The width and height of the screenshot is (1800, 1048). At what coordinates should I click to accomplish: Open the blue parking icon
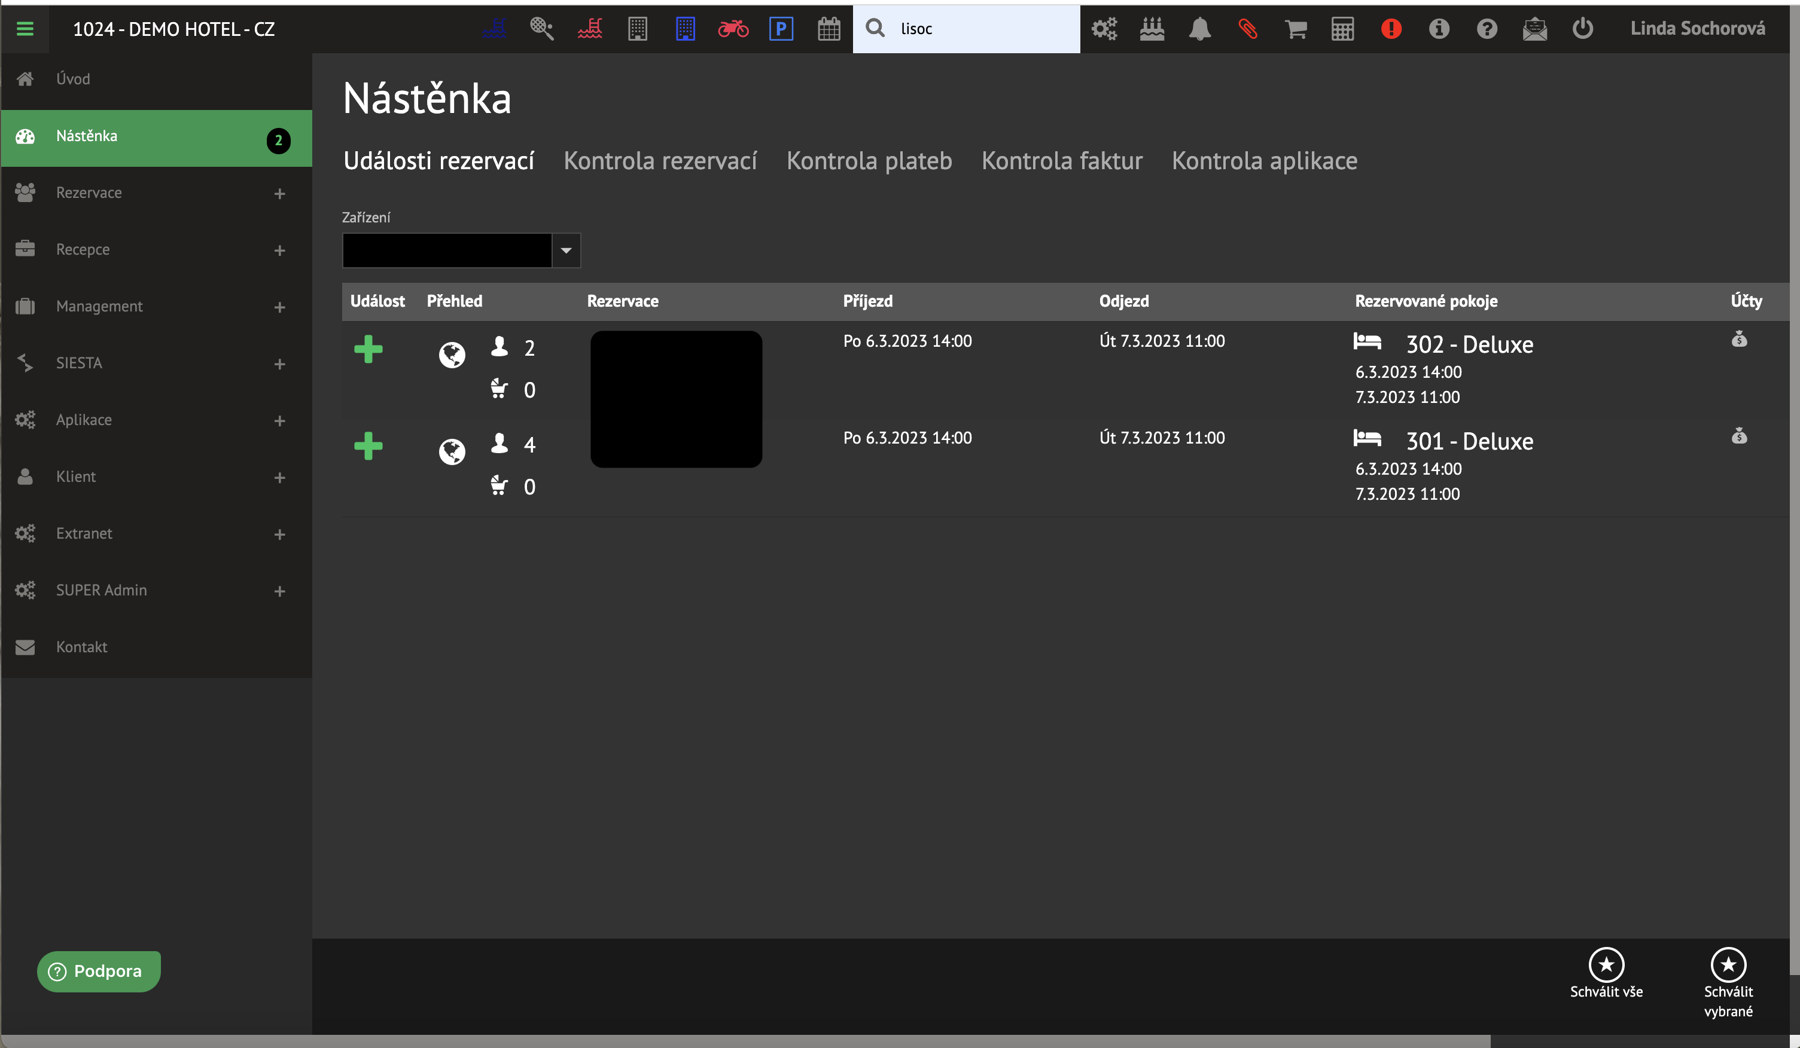(x=781, y=29)
